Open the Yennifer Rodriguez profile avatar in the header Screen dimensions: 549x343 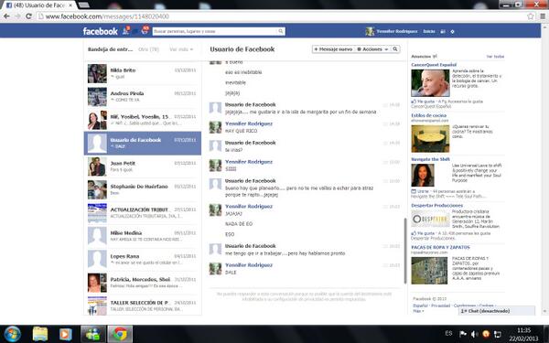[370, 31]
